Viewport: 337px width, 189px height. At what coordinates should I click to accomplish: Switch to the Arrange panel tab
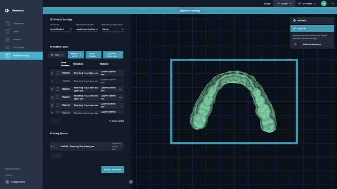point(312,20)
